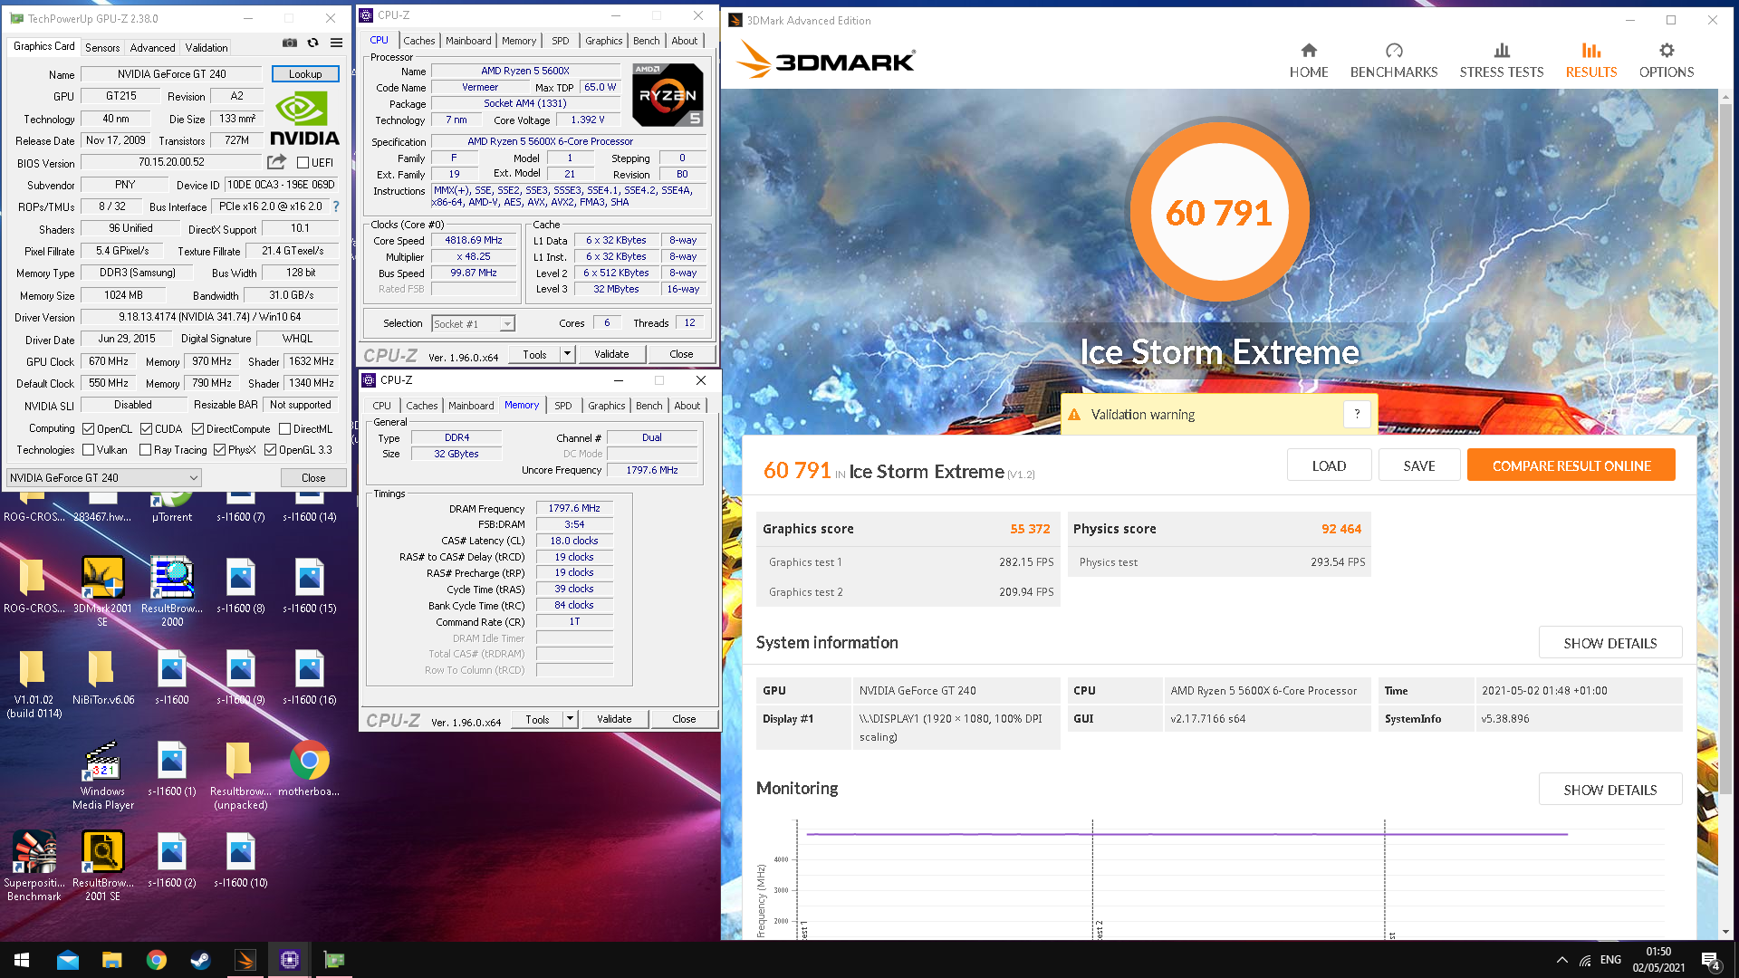Click the monitoring frequency graph line
The height and width of the screenshot is (978, 1739).
coord(1187,834)
